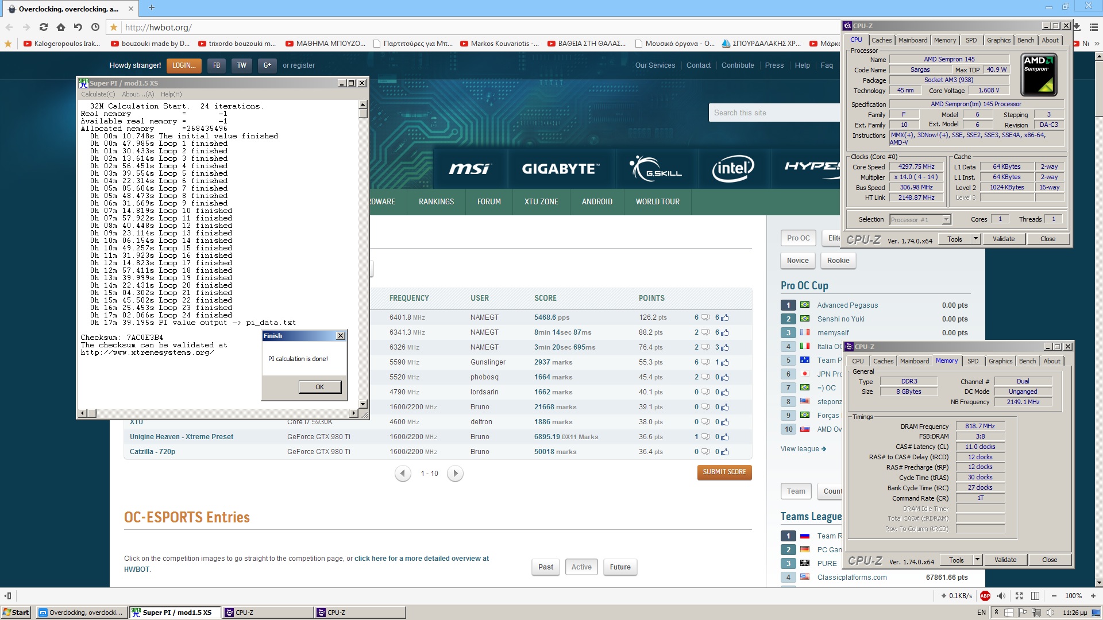The image size is (1103, 620).
Task: Show hidden tray icons chevron
Action: click(x=996, y=612)
